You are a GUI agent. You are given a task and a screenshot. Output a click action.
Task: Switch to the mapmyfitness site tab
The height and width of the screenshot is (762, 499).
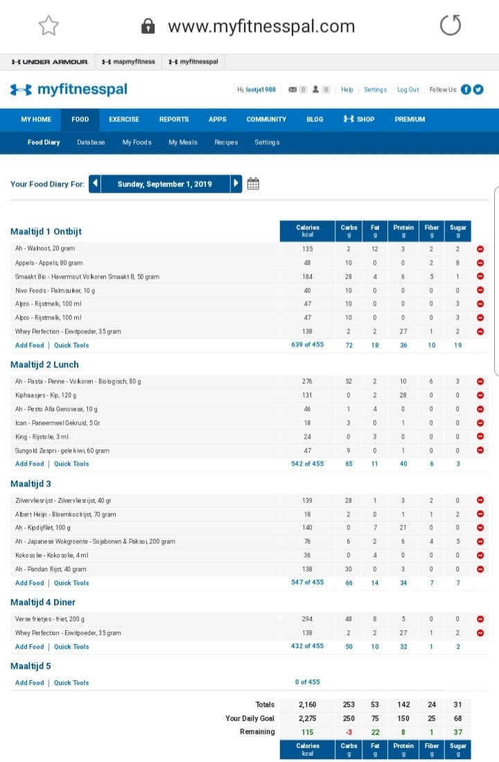click(128, 62)
